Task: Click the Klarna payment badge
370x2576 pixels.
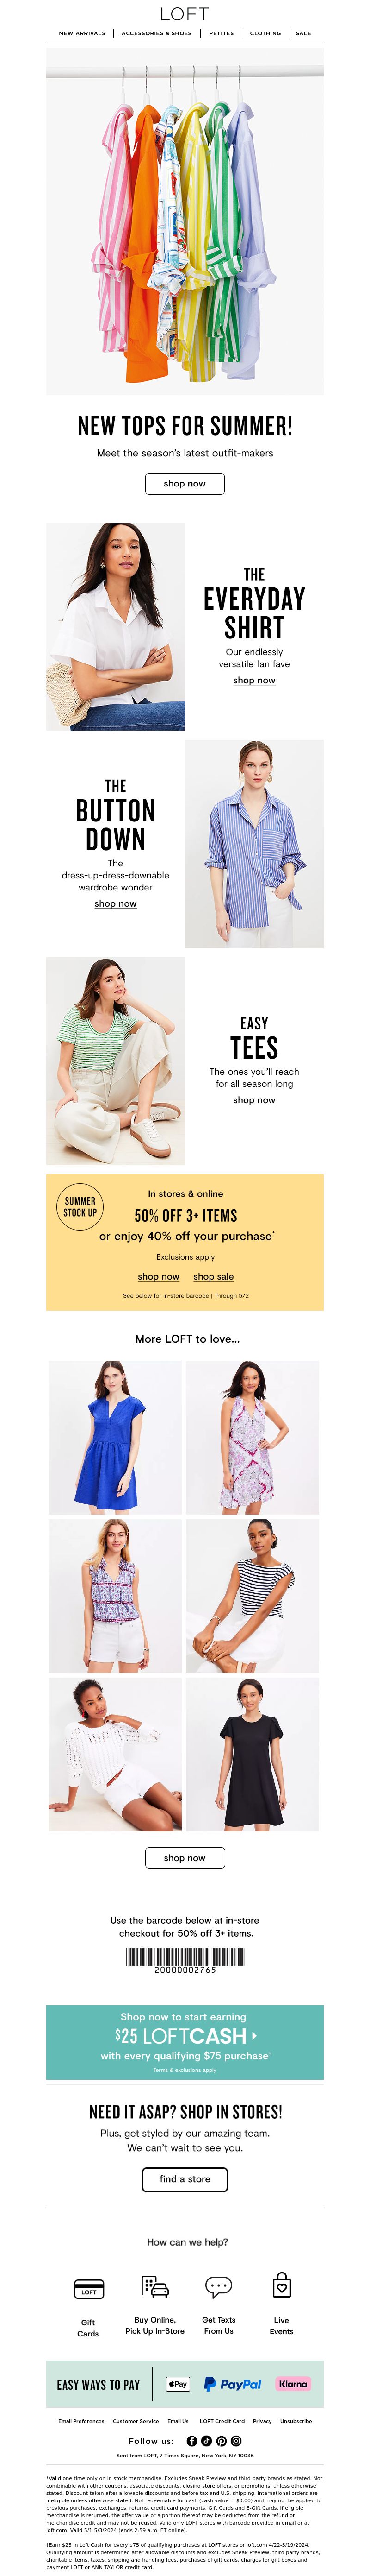Action: tap(293, 2384)
